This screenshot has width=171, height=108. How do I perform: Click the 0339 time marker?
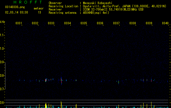149,23
